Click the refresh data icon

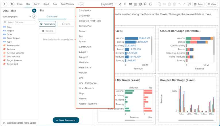[120, 4]
